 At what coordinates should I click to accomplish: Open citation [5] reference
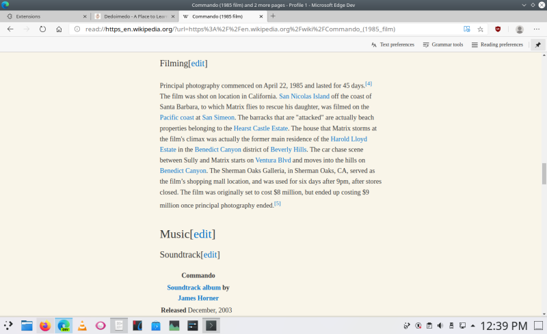pos(278,204)
